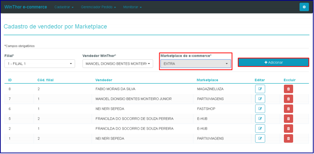This screenshot has width=314, height=154.
Task: Open settings gear in top bar
Action: click(x=304, y=7)
